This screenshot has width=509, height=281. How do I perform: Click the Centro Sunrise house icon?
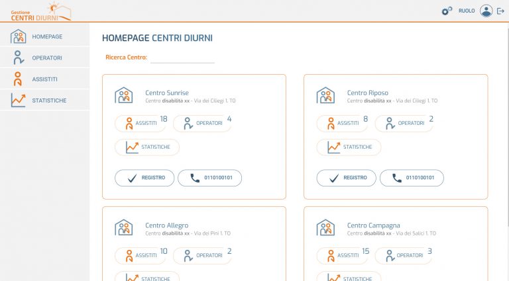pos(124,96)
